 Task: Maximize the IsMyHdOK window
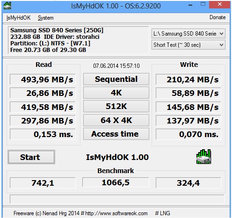pyautogui.click(x=203, y=4)
